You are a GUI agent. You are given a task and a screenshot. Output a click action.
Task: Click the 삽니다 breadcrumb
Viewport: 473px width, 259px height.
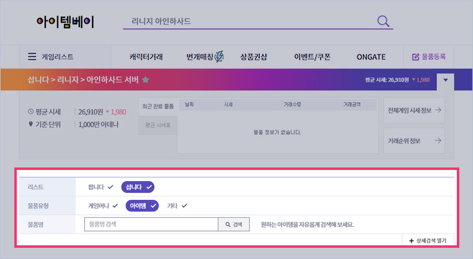click(x=38, y=80)
